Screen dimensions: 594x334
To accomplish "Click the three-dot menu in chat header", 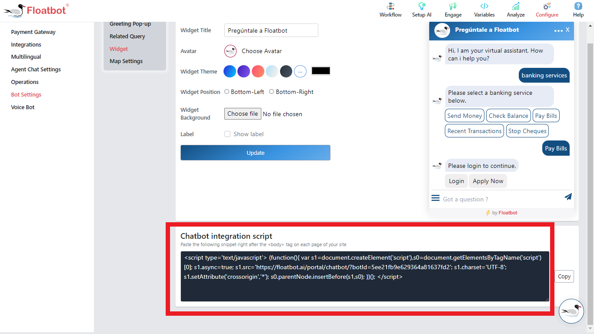I will coord(558,30).
